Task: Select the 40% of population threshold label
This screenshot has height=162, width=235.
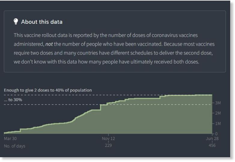Action: tap(48, 90)
